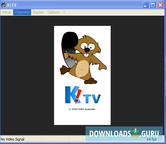
Task: Maximize the K!TV window
Action: coord(153,5)
